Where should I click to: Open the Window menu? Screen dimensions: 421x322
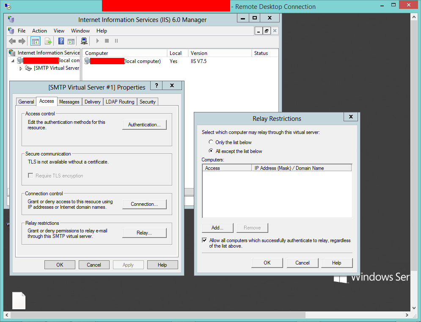[x=80, y=31]
